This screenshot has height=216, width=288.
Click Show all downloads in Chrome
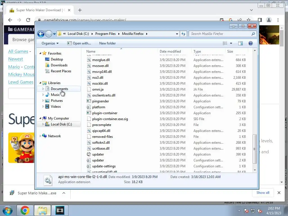[x=263, y=193]
